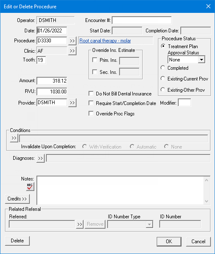Image resolution: width=215 pixels, height=254 pixels.
Task: Expand the Approval Status dropdown
Action: [x=201, y=60]
